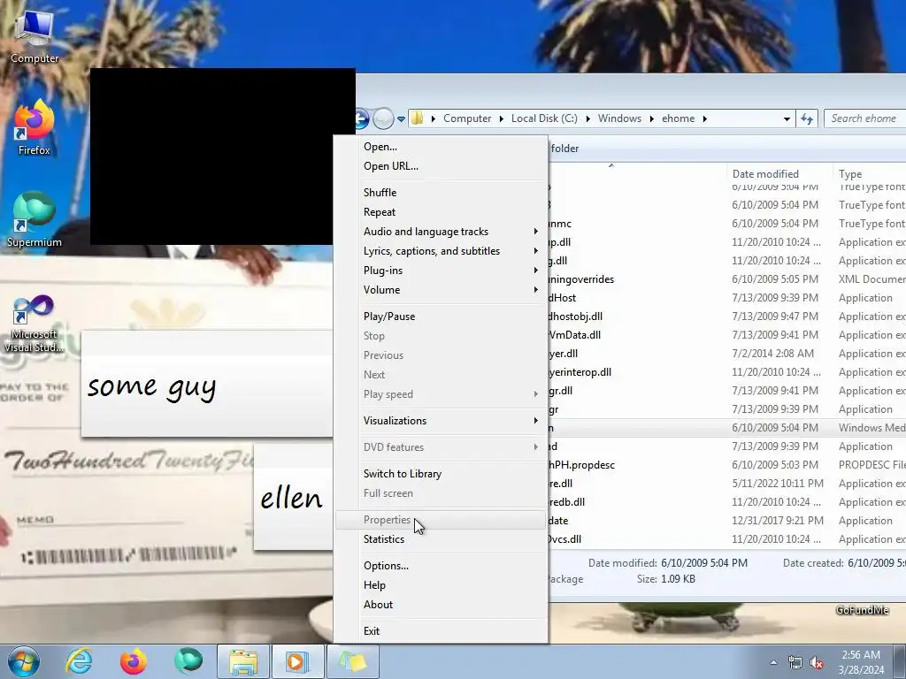Select the redb.dll file row
The width and height of the screenshot is (906, 679).
[x=727, y=502]
